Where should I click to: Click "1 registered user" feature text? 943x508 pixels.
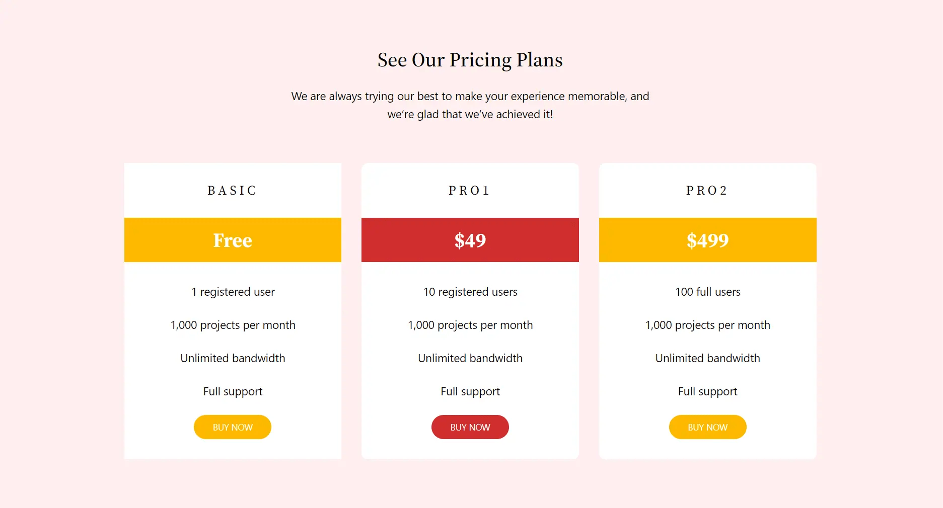click(x=233, y=292)
